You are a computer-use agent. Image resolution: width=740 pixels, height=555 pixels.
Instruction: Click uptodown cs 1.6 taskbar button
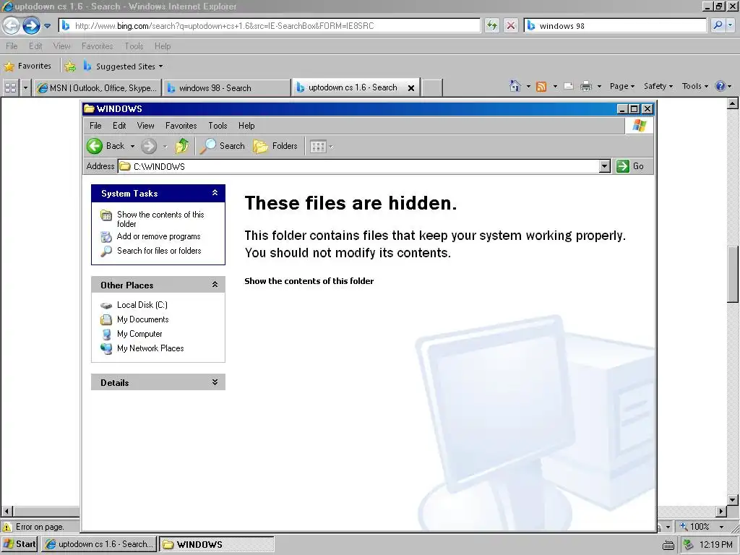[100, 544]
